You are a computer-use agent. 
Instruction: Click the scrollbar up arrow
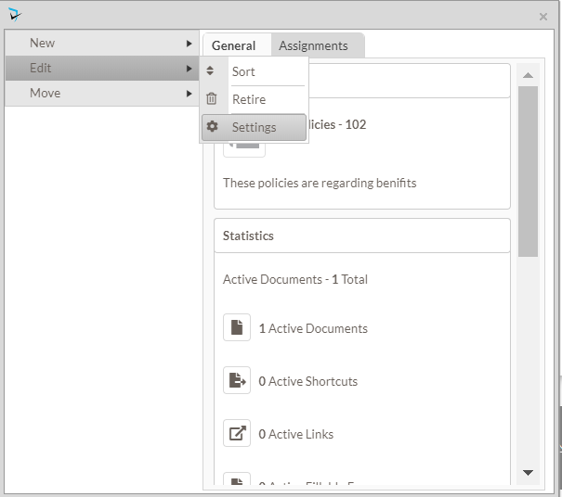pos(528,75)
